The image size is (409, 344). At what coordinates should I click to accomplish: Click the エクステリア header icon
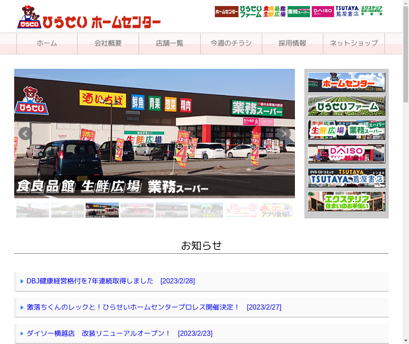click(372, 11)
